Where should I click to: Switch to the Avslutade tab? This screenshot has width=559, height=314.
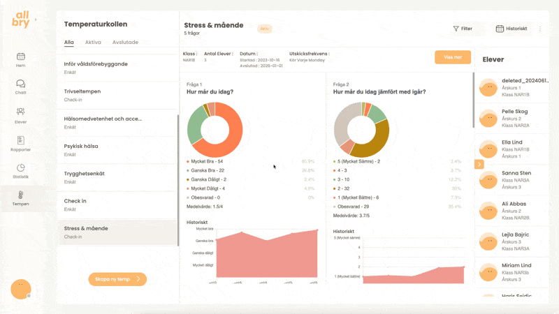(125, 42)
